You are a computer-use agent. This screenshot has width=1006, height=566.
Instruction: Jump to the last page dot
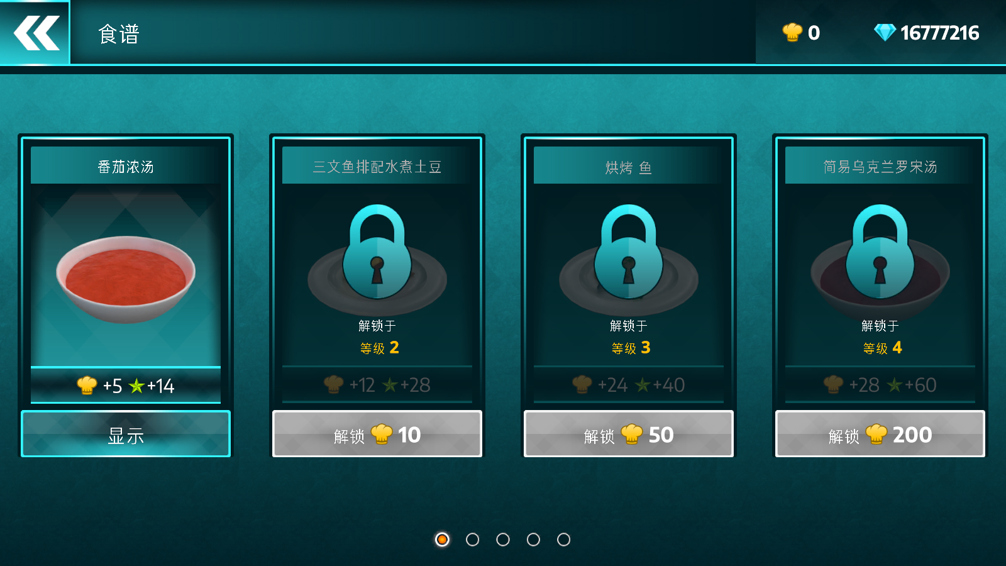(564, 540)
